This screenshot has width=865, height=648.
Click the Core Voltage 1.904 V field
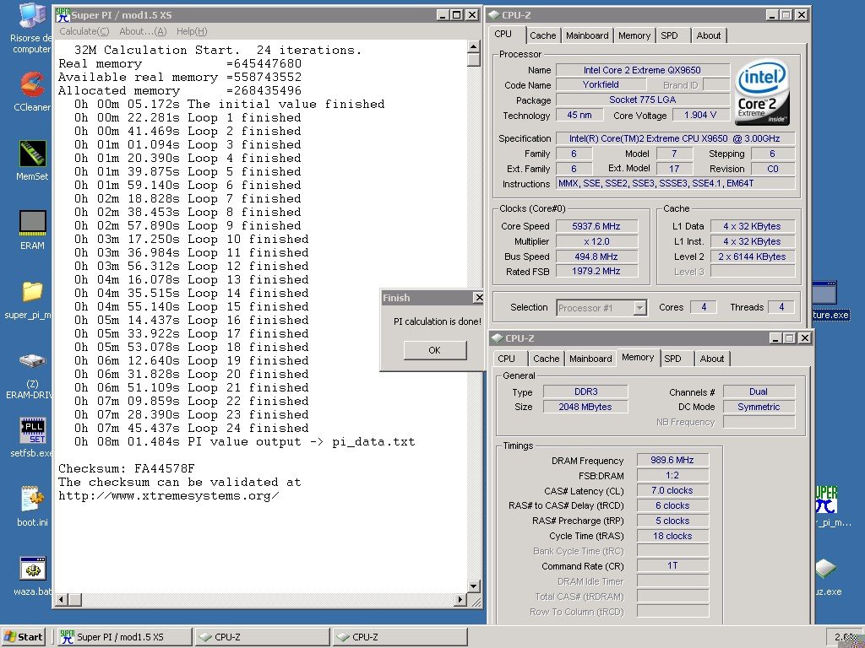700,115
